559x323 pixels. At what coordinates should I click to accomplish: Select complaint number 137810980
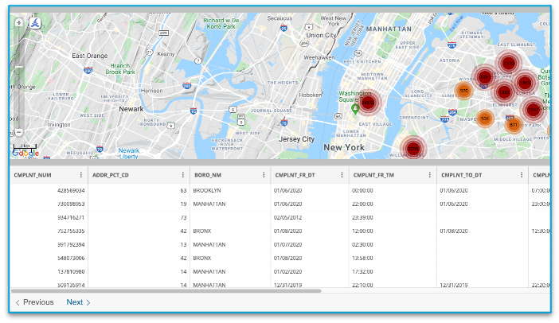point(71,272)
